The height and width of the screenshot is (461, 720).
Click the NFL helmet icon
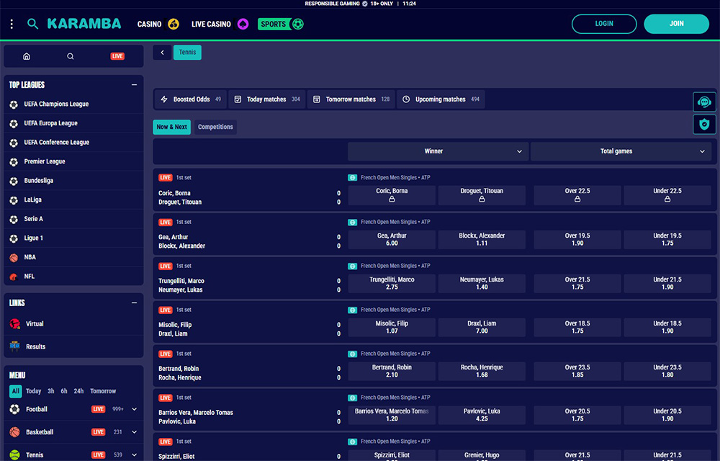(x=14, y=277)
